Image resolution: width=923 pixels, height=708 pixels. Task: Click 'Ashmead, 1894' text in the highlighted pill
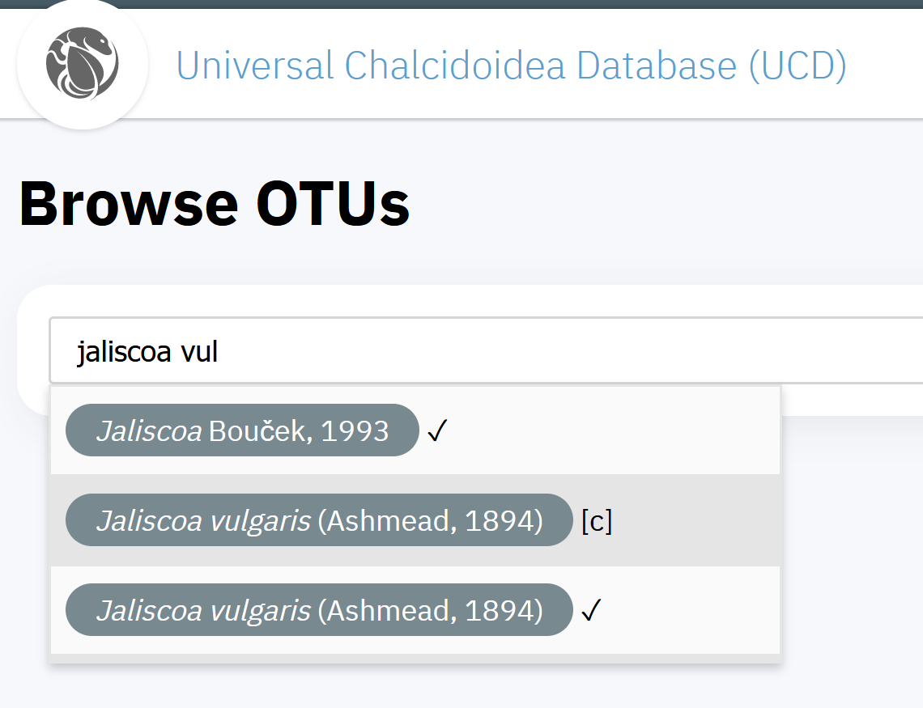click(x=430, y=520)
